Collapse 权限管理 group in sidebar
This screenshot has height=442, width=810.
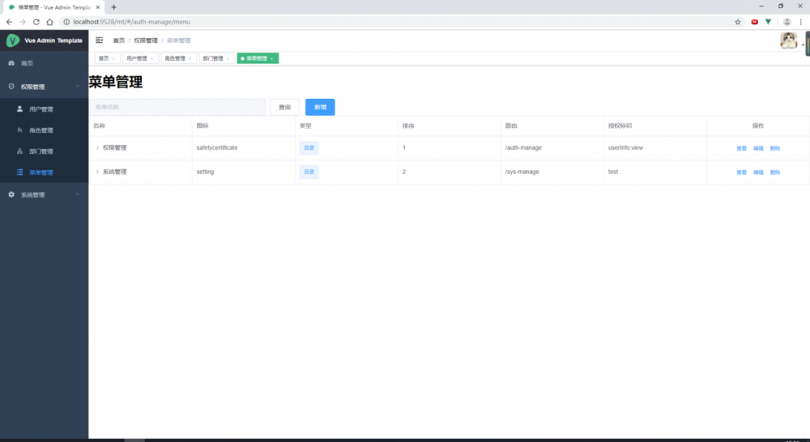coord(44,87)
